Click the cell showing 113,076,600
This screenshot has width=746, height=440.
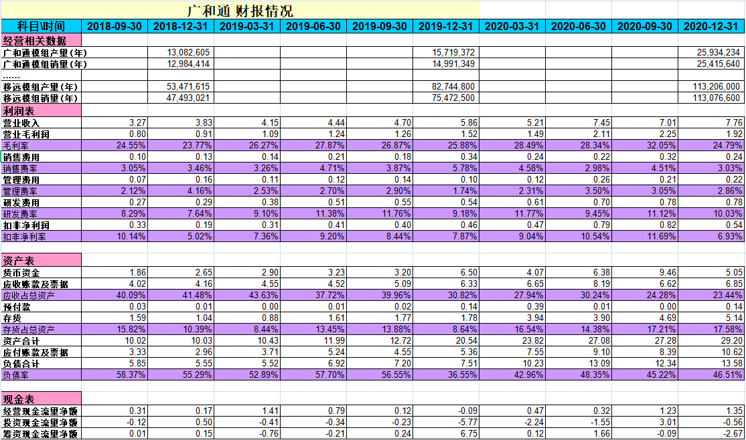(711, 98)
